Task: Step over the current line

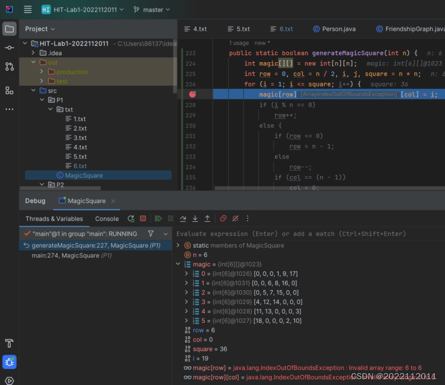Action: pos(184,218)
